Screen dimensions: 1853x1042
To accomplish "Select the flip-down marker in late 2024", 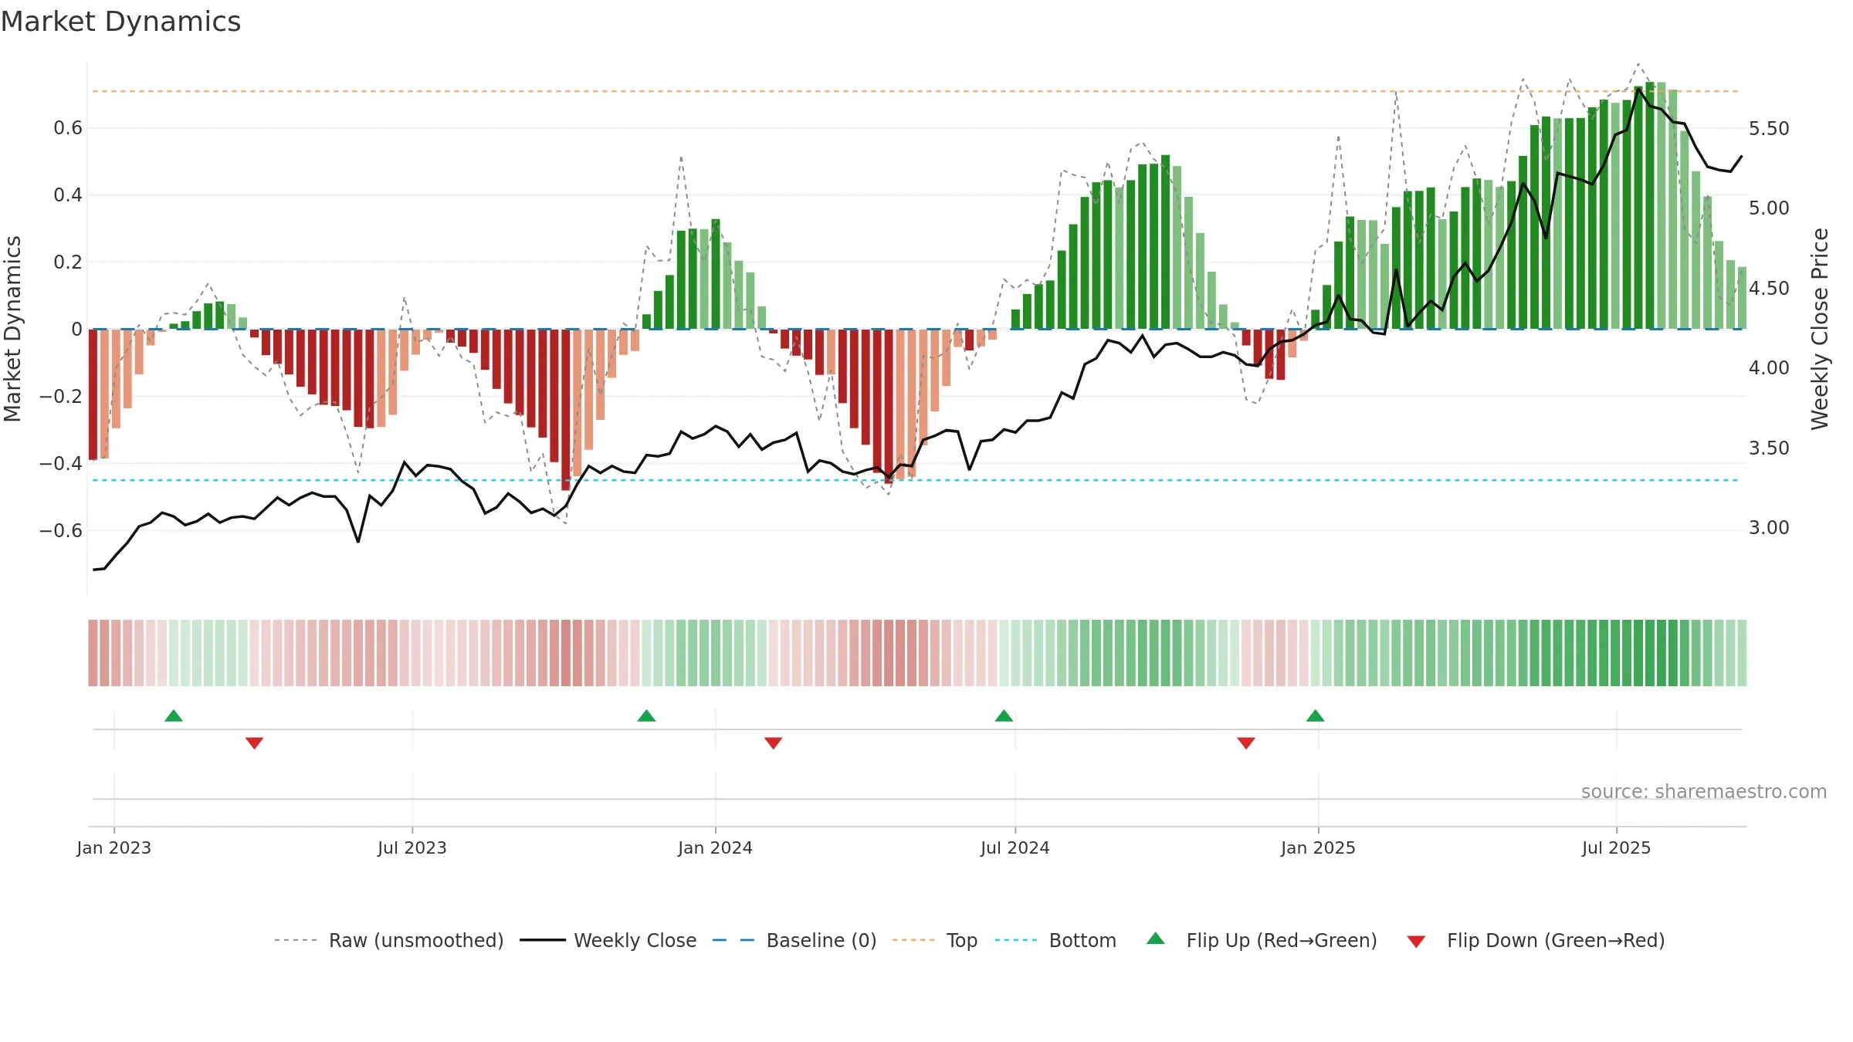I will tap(1246, 743).
